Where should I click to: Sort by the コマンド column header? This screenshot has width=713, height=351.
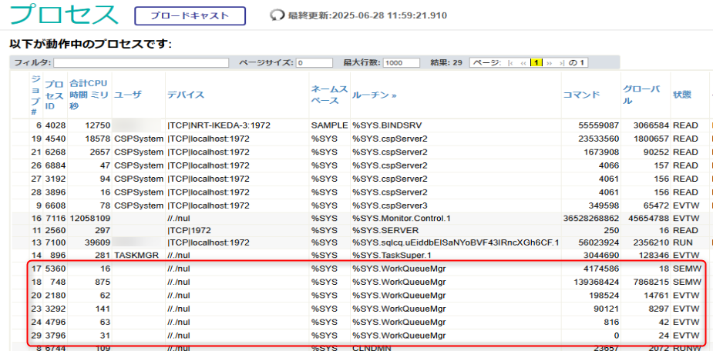(581, 95)
